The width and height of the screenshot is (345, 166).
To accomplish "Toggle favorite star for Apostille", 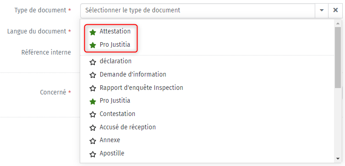I will [x=93, y=155].
